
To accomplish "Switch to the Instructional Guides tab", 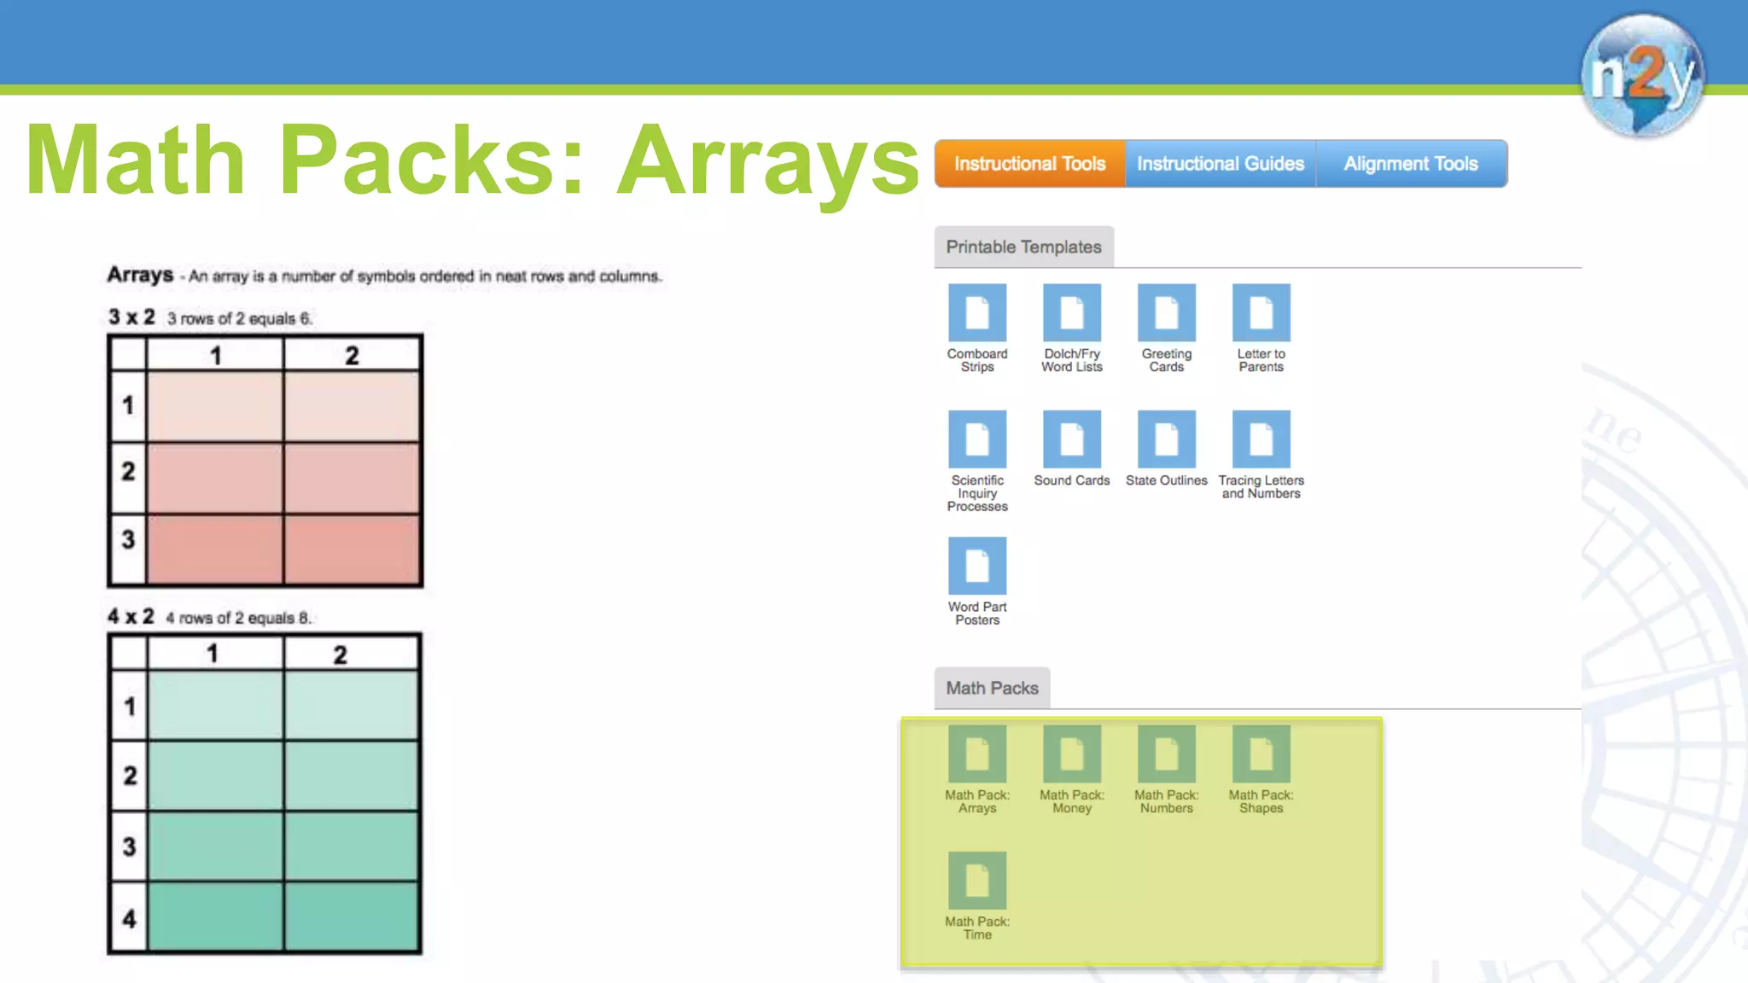I will tap(1221, 164).
